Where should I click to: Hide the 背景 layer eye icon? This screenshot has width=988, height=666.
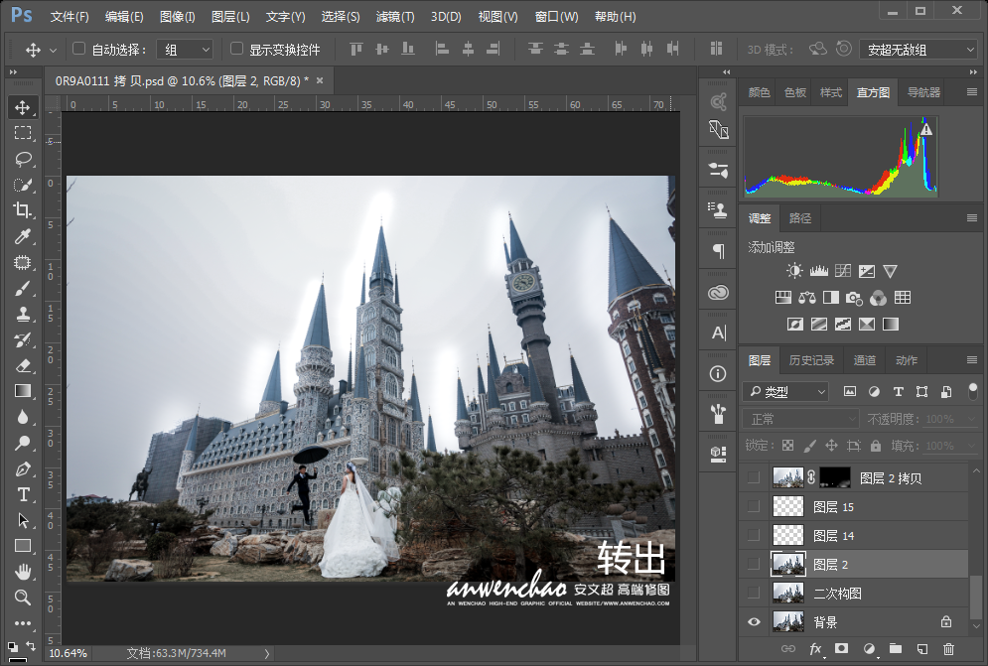pyautogui.click(x=754, y=622)
